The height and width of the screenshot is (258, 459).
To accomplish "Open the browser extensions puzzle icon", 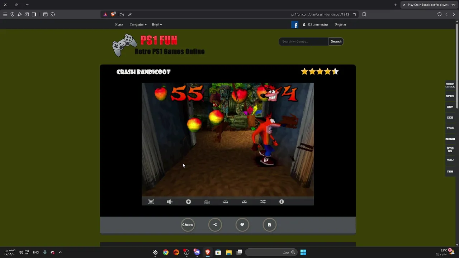I will (53, 14).
